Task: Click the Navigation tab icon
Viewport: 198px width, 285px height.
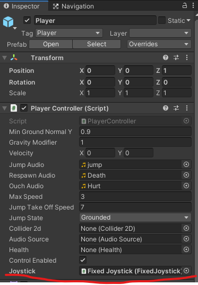Action: [56, 6]
